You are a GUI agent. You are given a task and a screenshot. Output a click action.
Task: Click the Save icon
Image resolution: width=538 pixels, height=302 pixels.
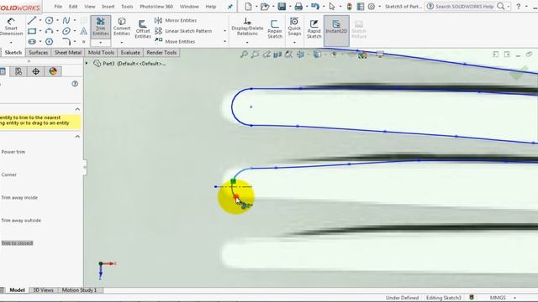point(282,6)
